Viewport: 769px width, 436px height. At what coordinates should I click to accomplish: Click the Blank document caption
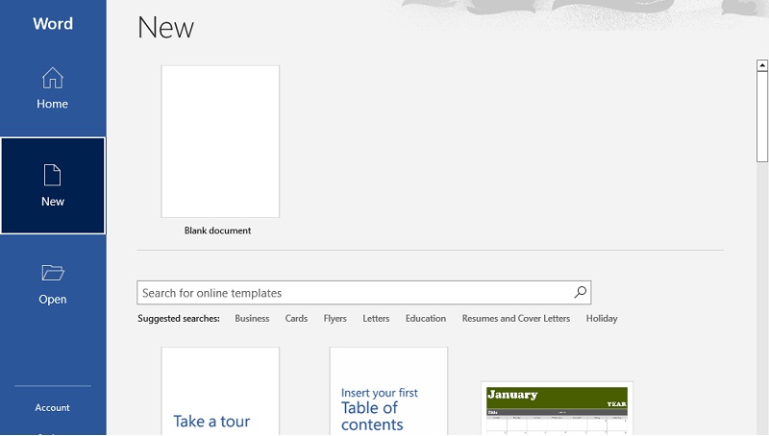click(218, 230)
